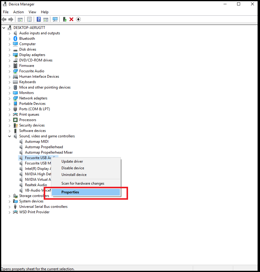260x272 pixels.
Task: Click the DVD/CD-ROM drives disc icon
Action: coord(15,60)
